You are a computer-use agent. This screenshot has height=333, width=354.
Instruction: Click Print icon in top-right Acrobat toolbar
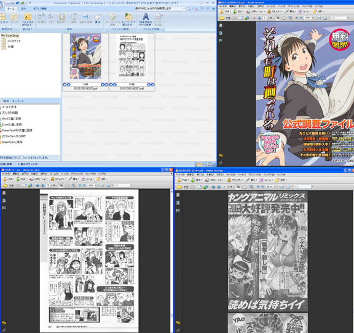click(x=228, y=18)
